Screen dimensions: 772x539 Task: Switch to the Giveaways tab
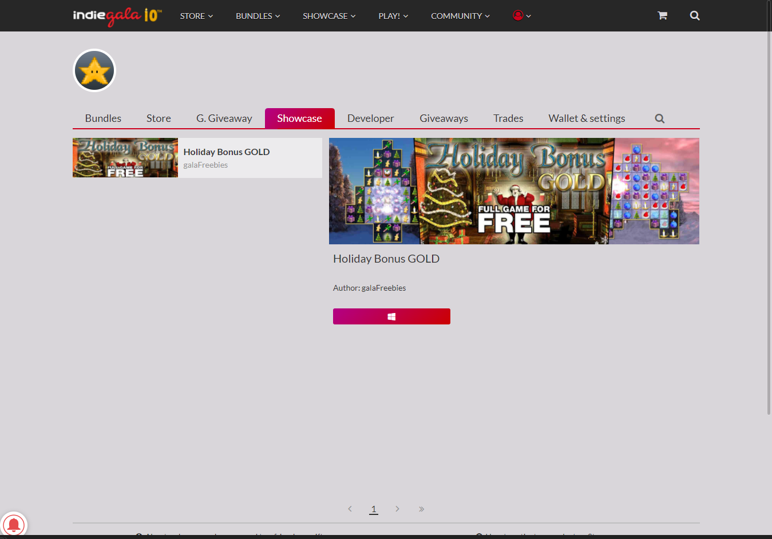(444, 118)
